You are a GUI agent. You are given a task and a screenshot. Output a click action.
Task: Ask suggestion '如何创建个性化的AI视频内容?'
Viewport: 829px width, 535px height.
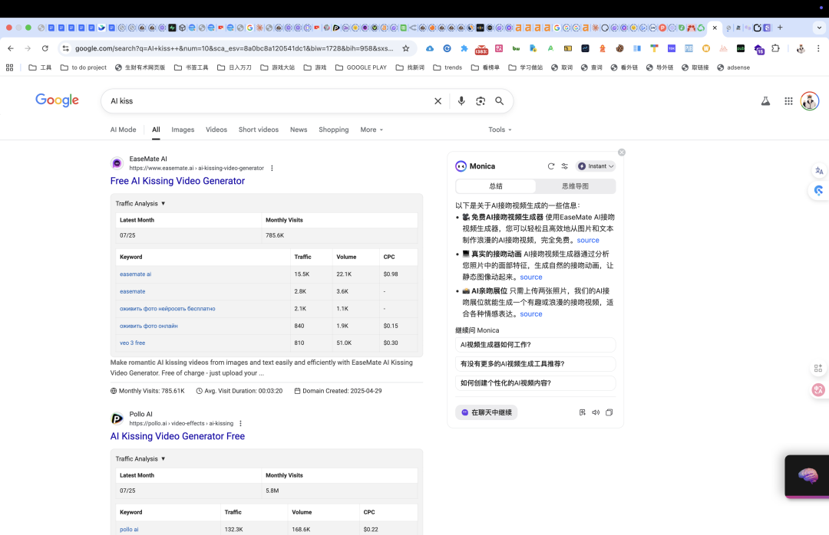(536, 383)
